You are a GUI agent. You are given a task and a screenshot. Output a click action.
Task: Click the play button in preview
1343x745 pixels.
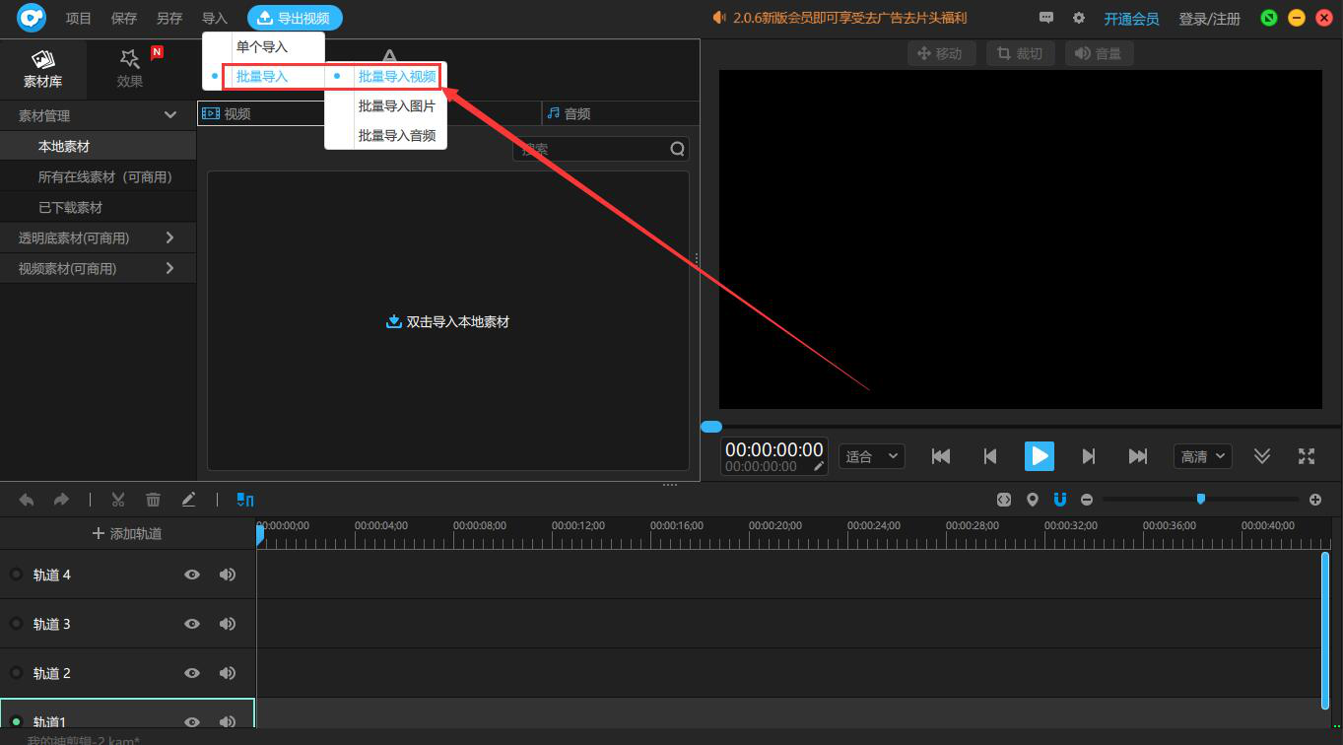(1039, 456)
